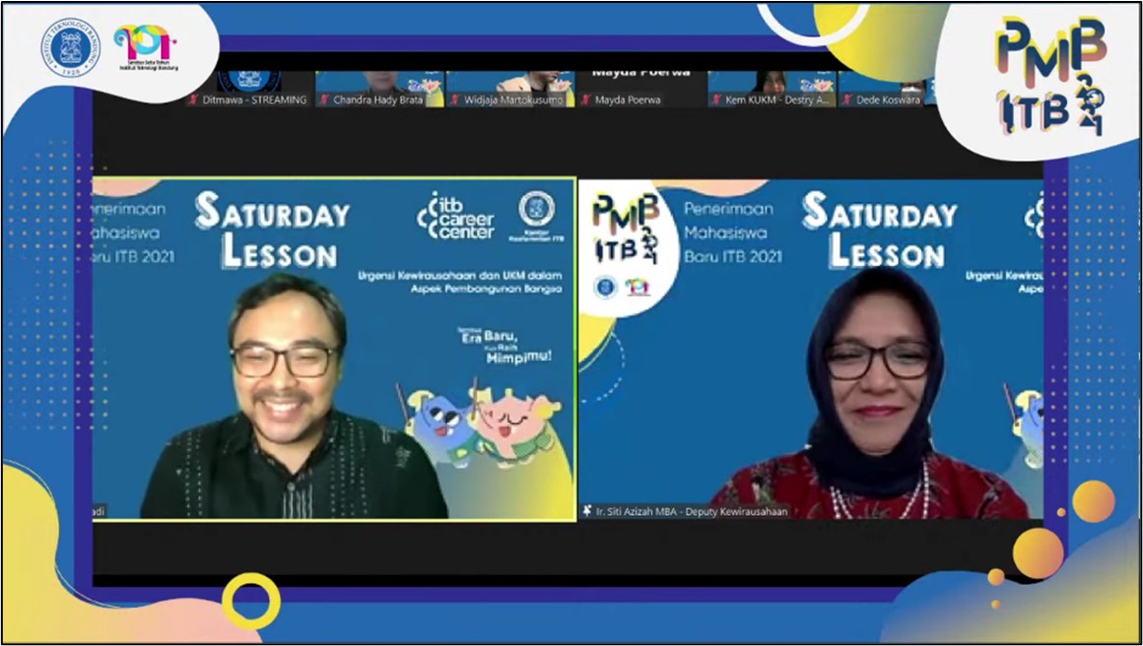Click muted mic icon beside Chandra Hady Brata
Image resolution: width=1143 pixels, height=646 pixels.
point(323,99)
